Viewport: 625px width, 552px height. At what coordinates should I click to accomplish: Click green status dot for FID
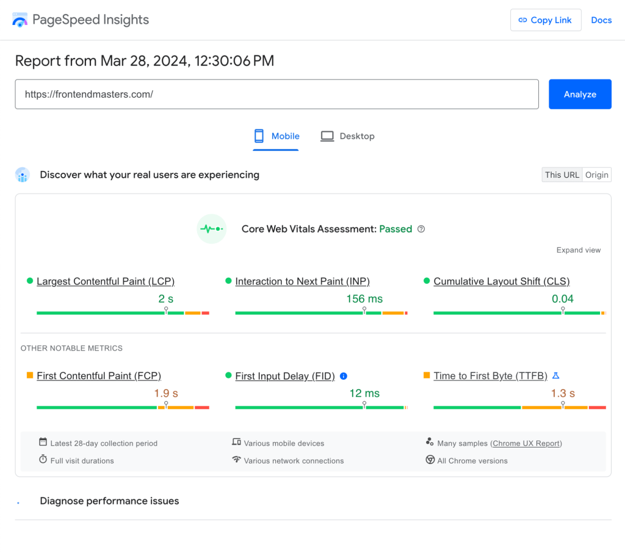click(228, 376)
